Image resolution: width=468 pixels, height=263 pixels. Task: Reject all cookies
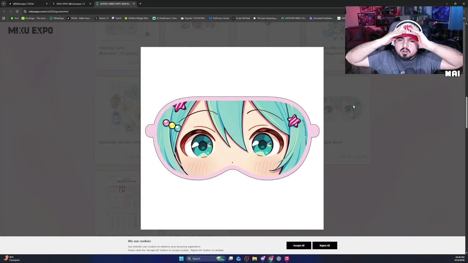click(x=325, y=245)
